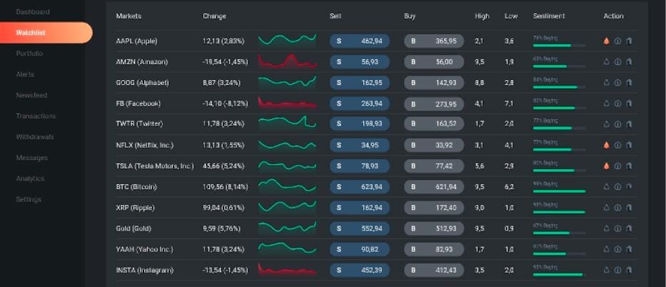Open FB (Facebook) info icon

pos(617,104)
